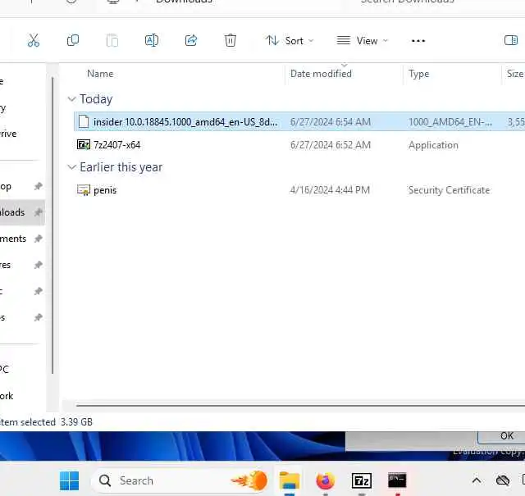The width and height of the screenshot is (525, 496).
Task: Click the 7z icon beside 7z2407-x64
Action: coord(84,145)
